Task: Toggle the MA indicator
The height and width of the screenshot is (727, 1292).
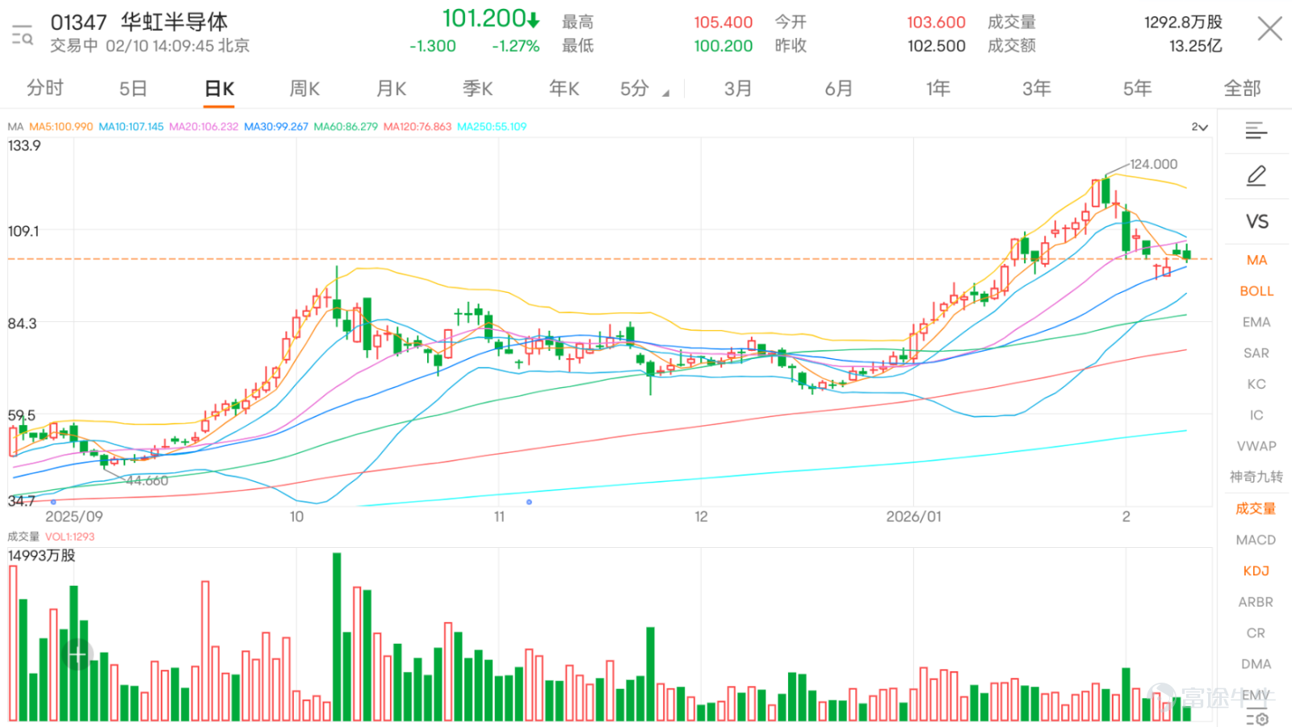Action: pyautogui.click(x=1256, y=260)
